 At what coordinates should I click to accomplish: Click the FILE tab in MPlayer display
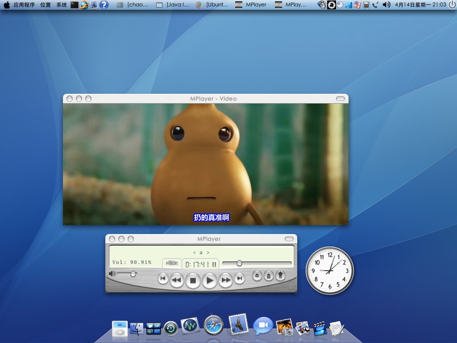pos(172,263)
